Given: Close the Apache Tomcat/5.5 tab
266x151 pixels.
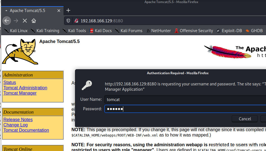Looking at the screenshot, I should click(59, 11).
